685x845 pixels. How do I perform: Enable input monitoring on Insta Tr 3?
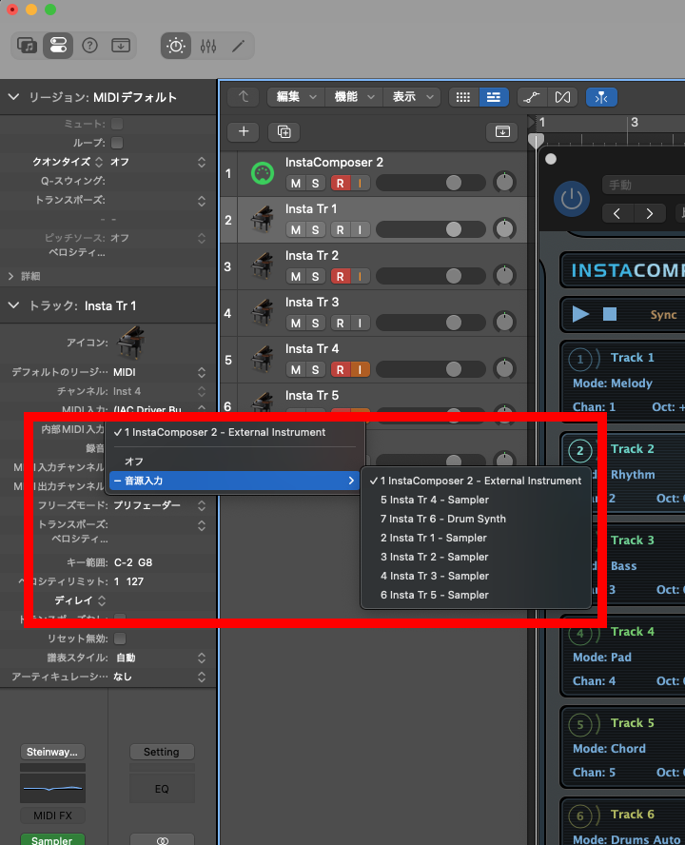(x=360, y=324)
